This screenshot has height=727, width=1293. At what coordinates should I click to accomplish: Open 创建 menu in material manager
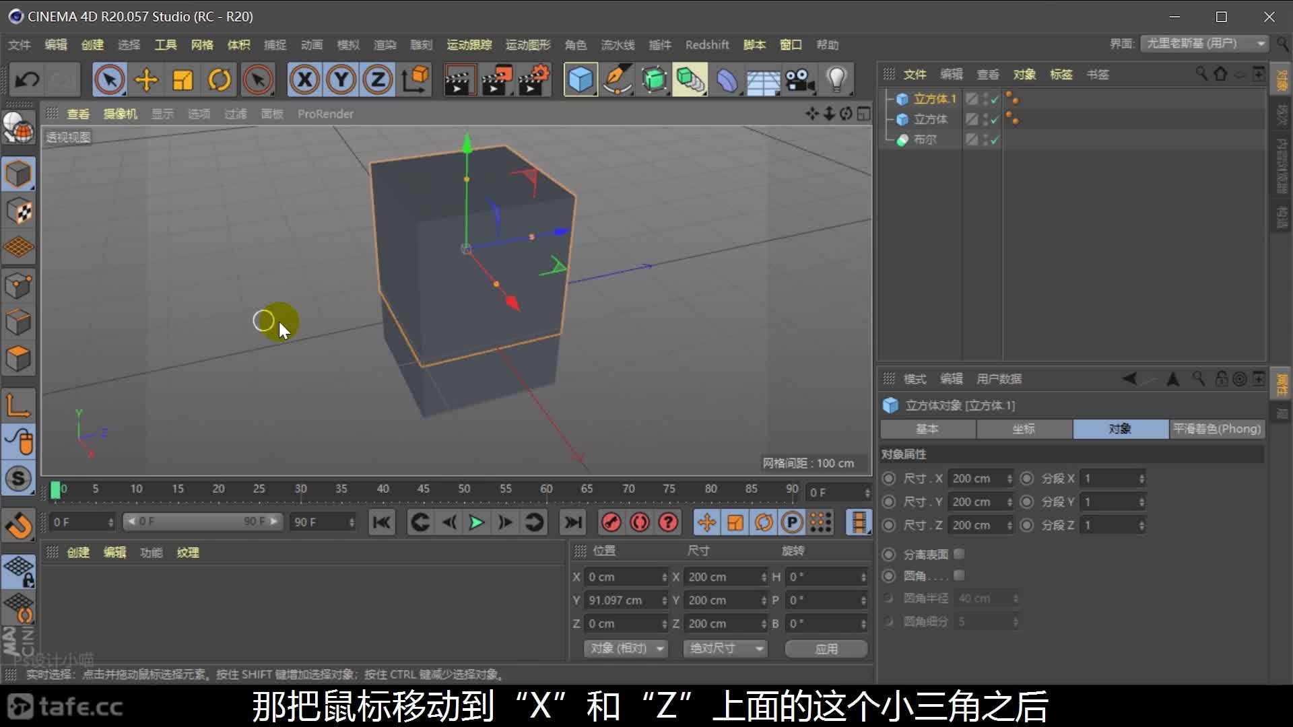coord(78,553)
